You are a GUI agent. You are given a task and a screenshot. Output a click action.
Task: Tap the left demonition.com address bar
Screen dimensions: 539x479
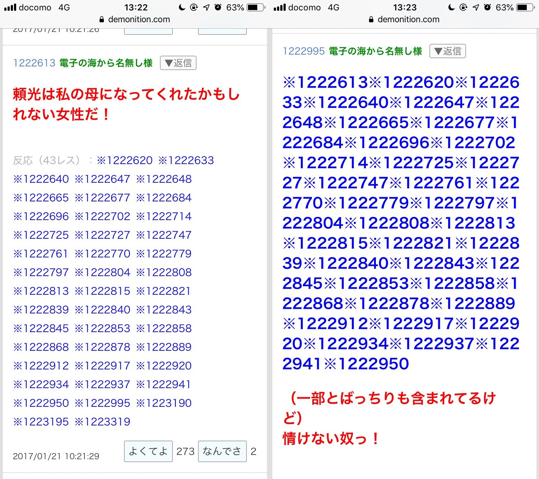coord(139,20)
